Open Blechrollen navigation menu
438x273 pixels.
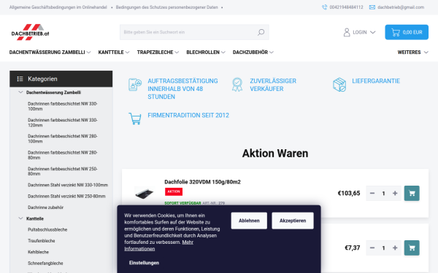pos(206,52)
